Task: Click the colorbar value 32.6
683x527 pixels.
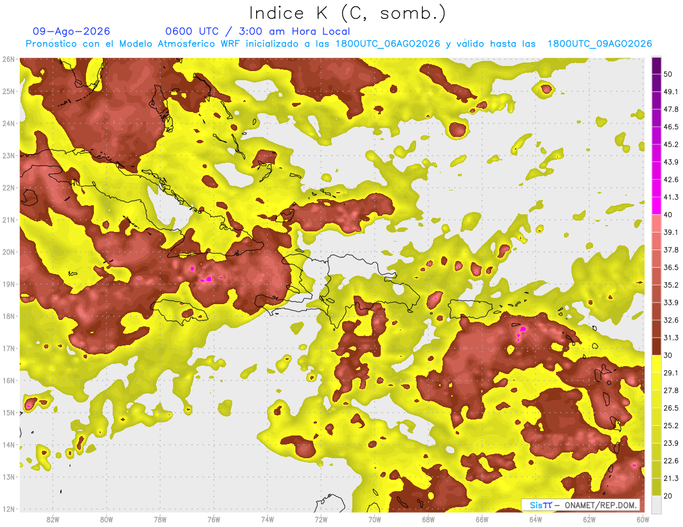Action: [x=671, y=320]
